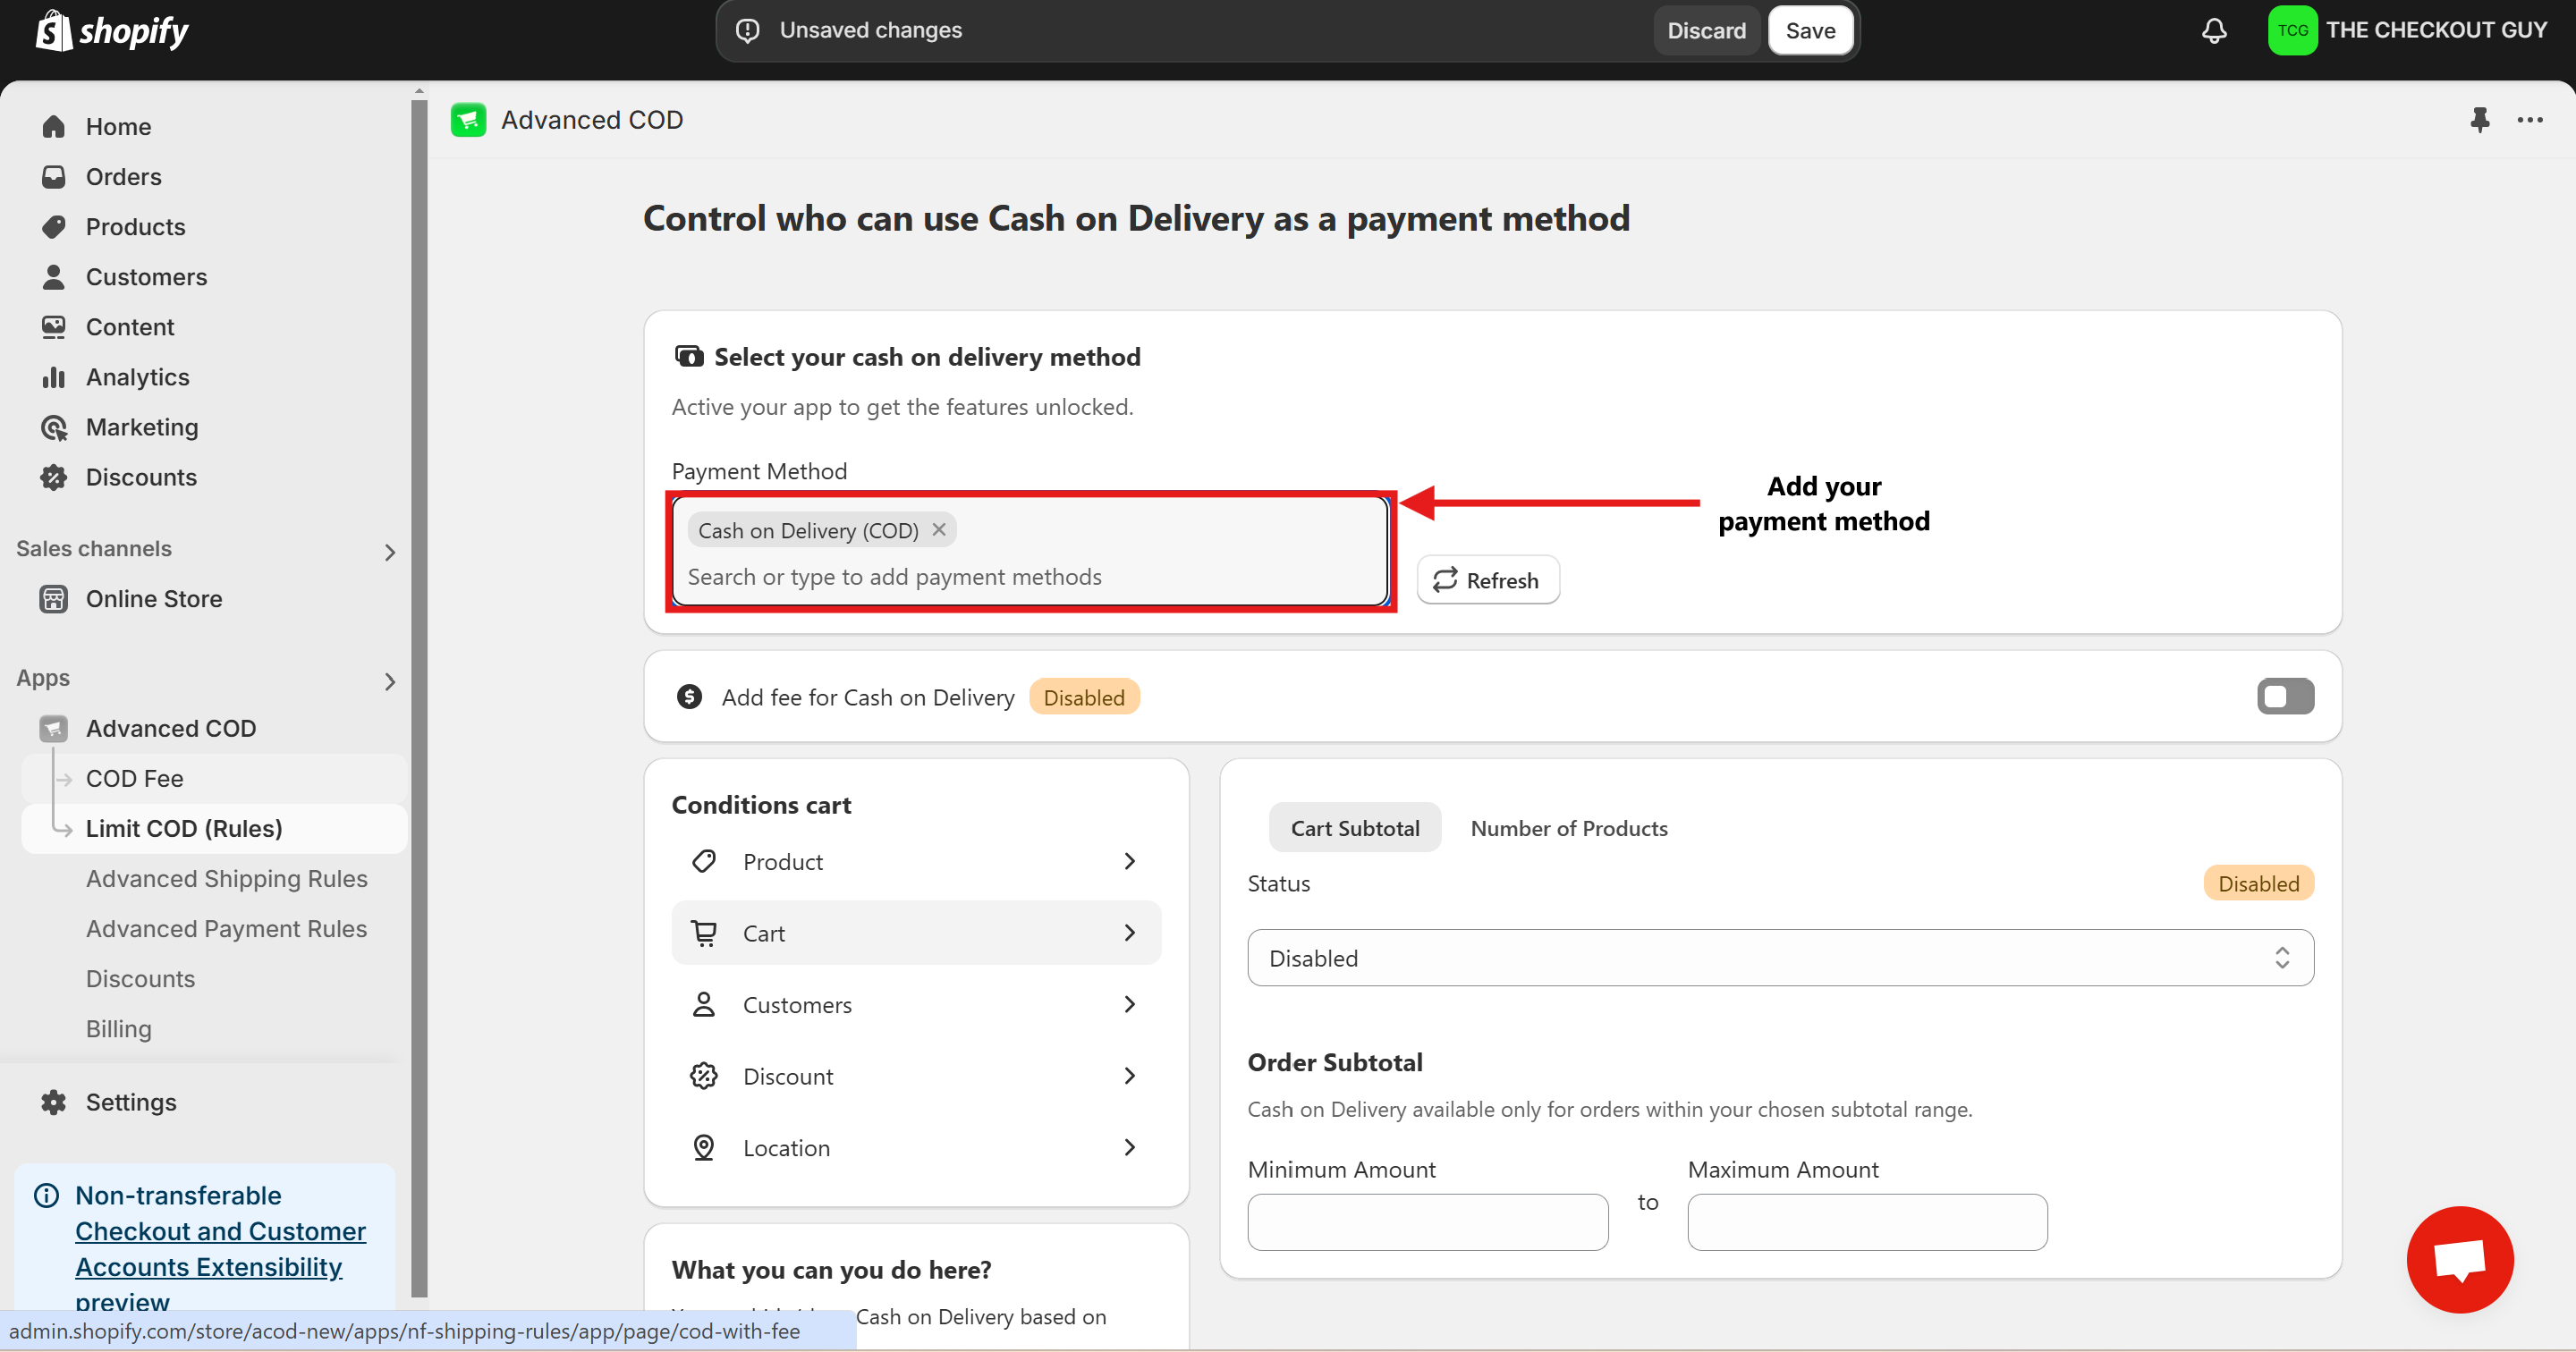Open the three-dot more actions menu
2576x1352 pixels.
[2530, 120]
